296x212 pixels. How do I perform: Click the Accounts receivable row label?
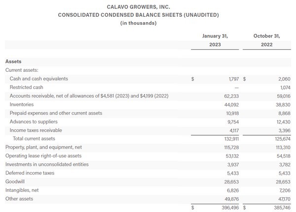tap(89, 96)
